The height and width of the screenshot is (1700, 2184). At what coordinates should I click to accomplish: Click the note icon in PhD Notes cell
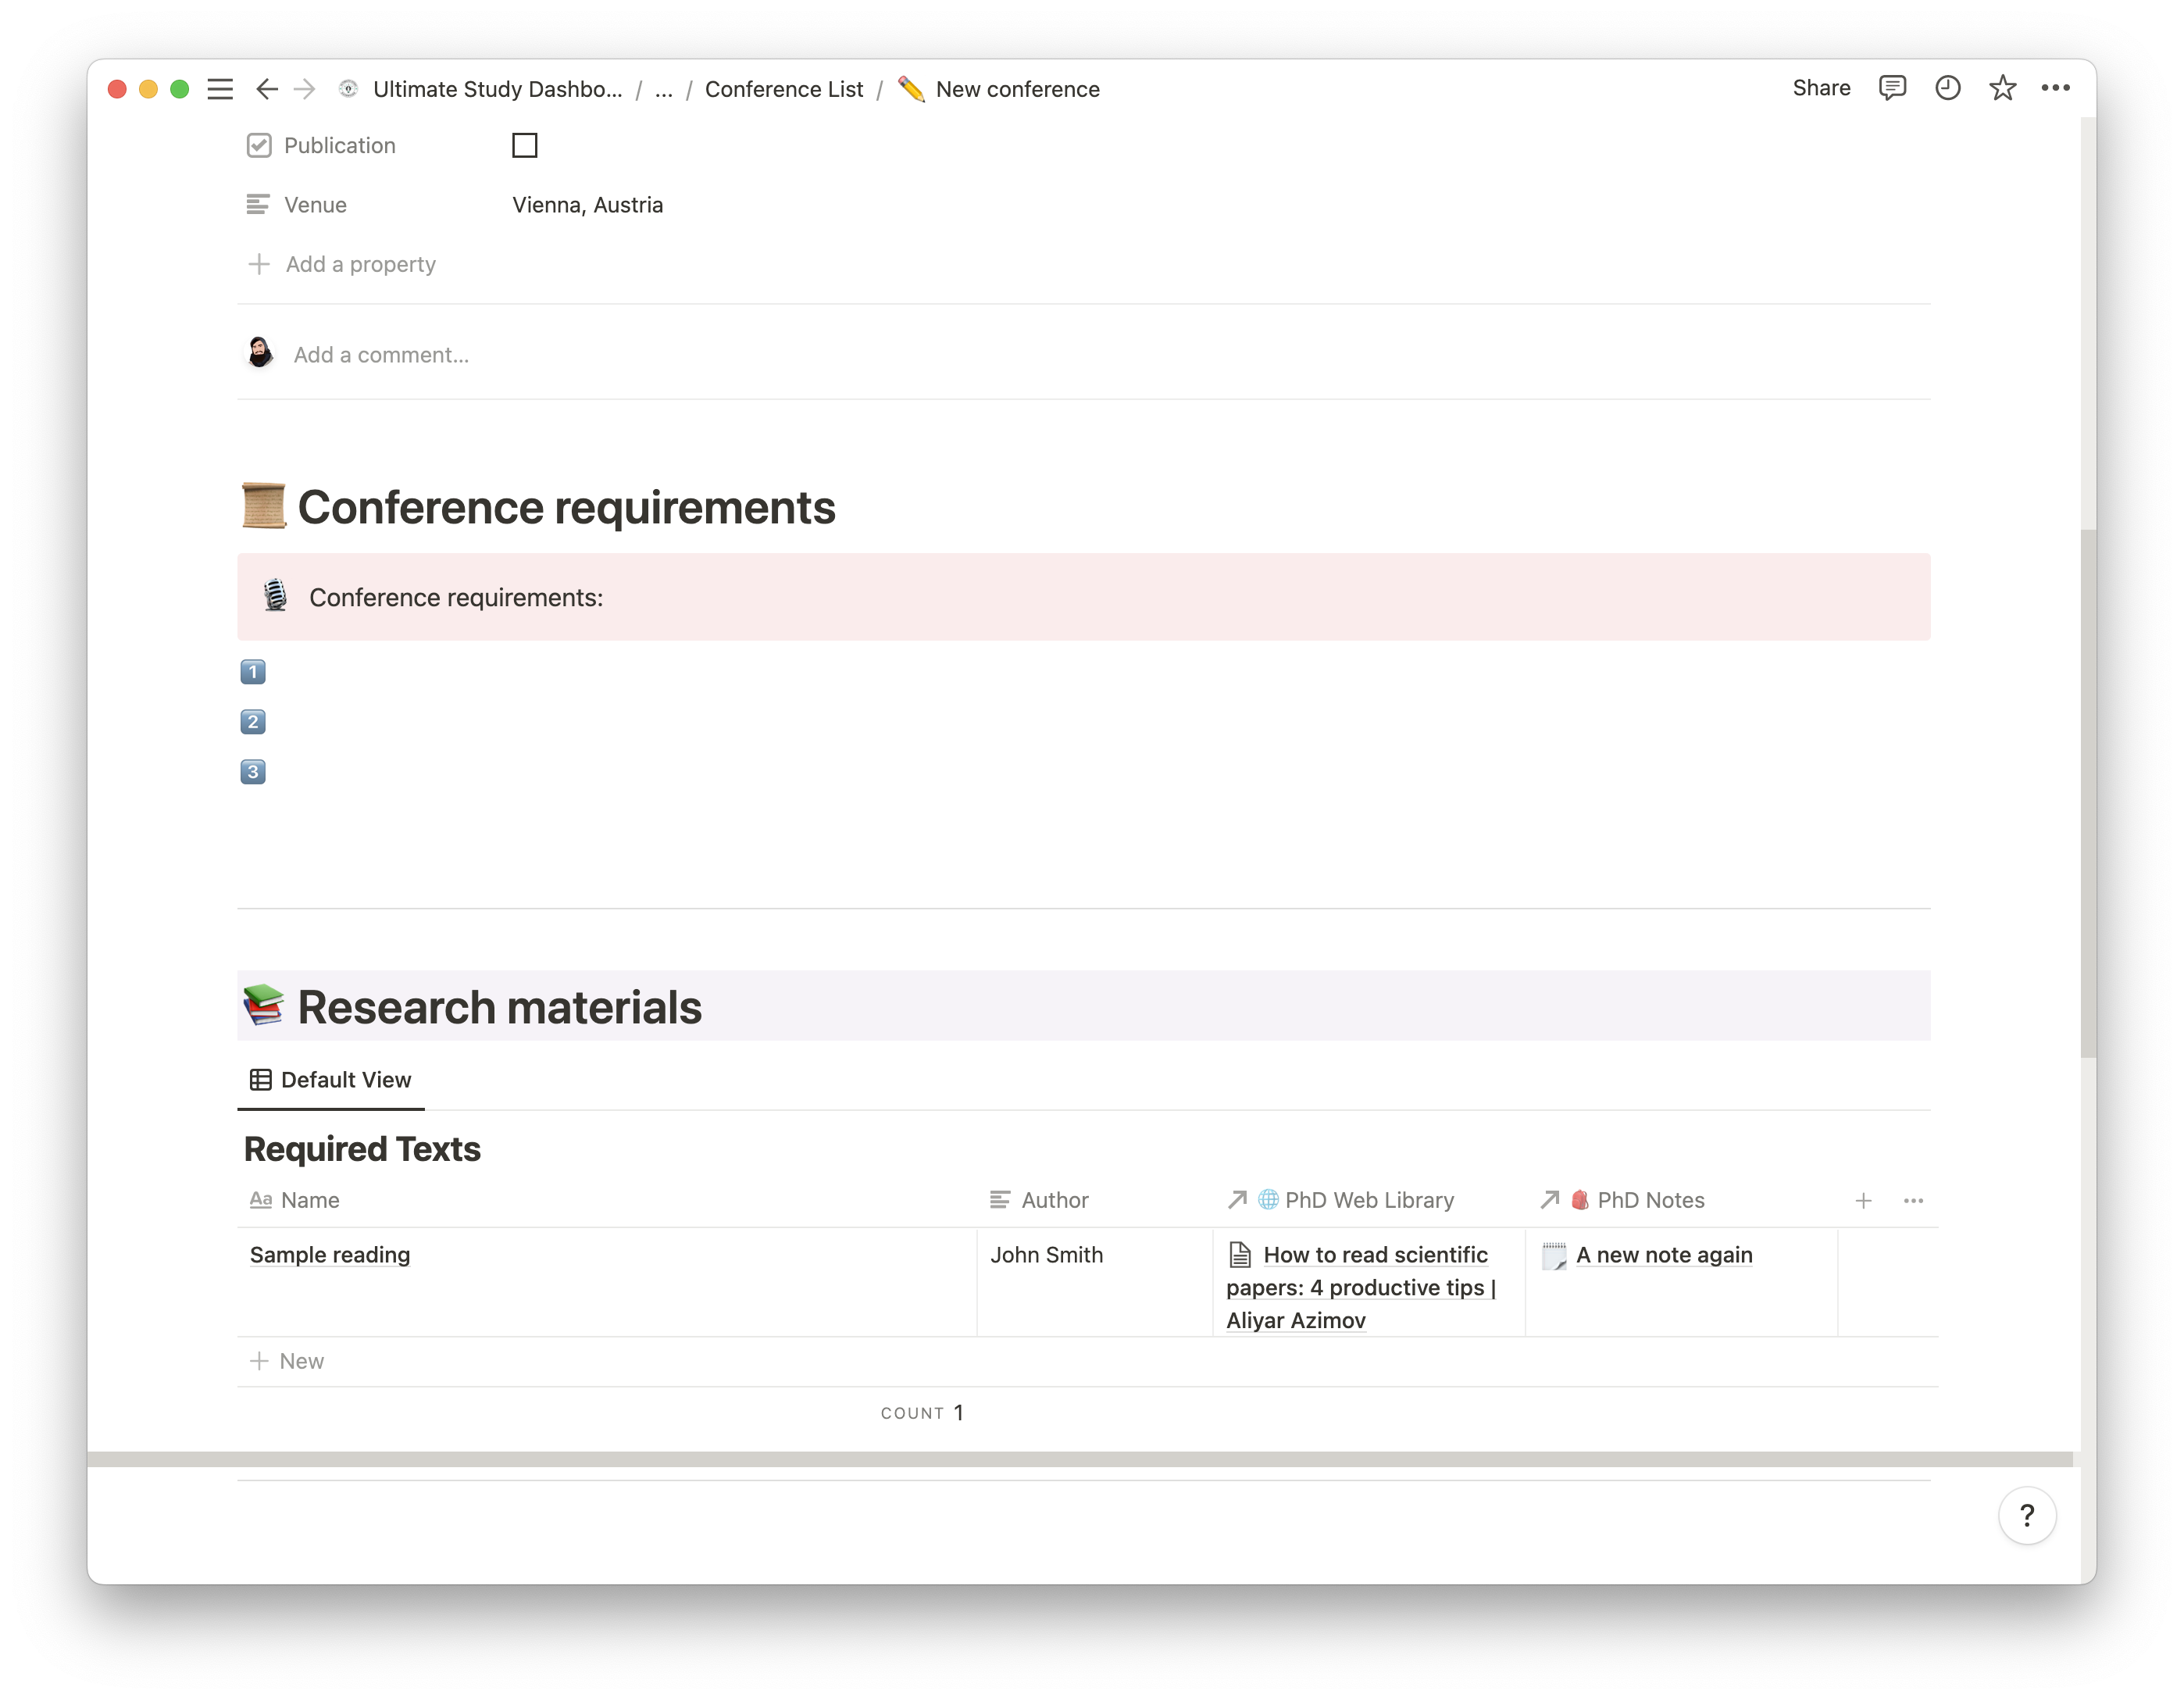point(1554,1255)
